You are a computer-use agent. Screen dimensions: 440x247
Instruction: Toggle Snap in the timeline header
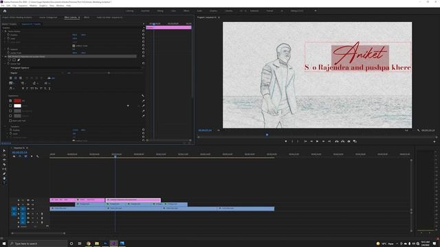(20, 156)
